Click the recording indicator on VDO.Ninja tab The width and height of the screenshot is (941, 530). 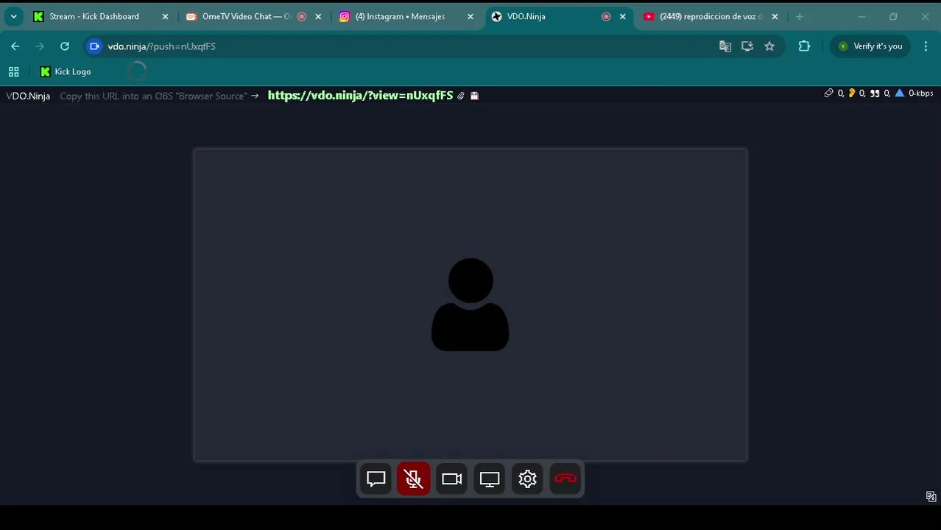click(x=606, y=16)
